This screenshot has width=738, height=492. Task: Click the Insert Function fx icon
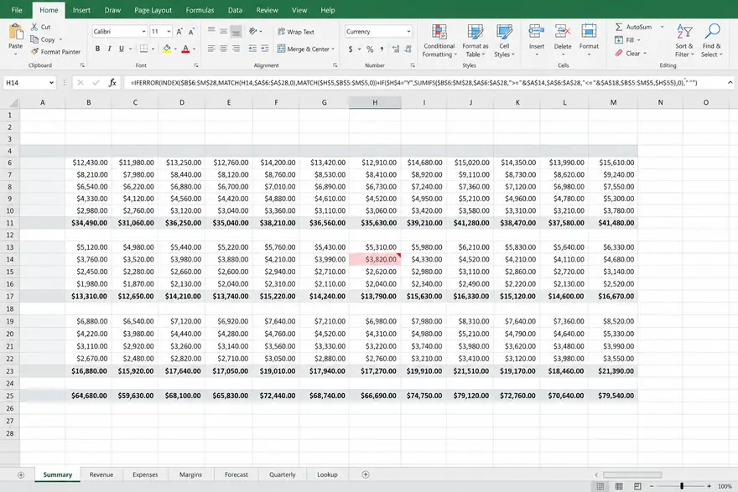[x=112, y=83]
